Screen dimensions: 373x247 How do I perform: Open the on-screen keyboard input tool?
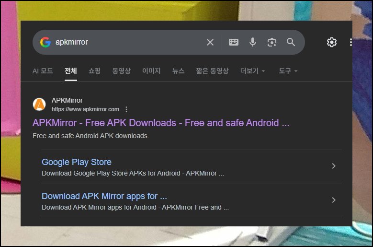point(234,42)
